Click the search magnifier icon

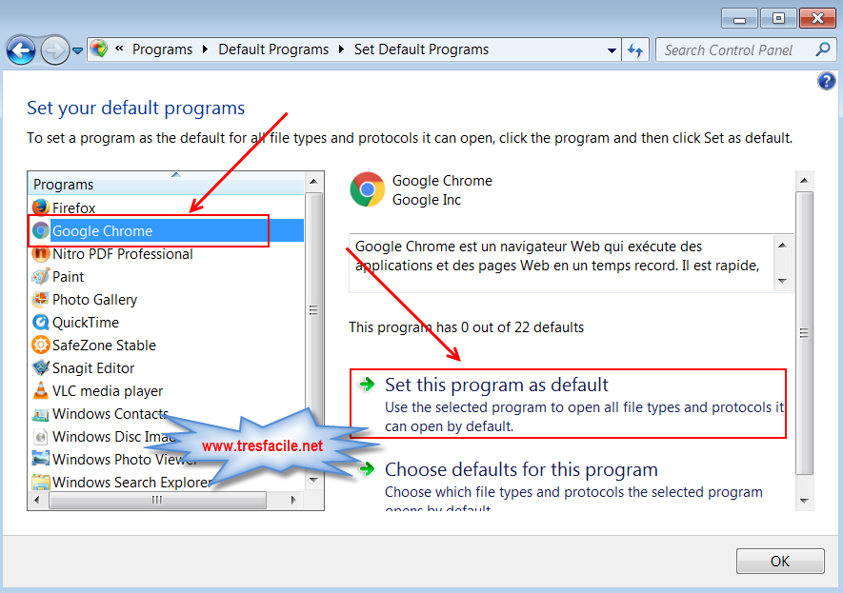823,49
